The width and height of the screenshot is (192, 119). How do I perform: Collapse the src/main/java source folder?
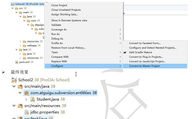[14, 86]
